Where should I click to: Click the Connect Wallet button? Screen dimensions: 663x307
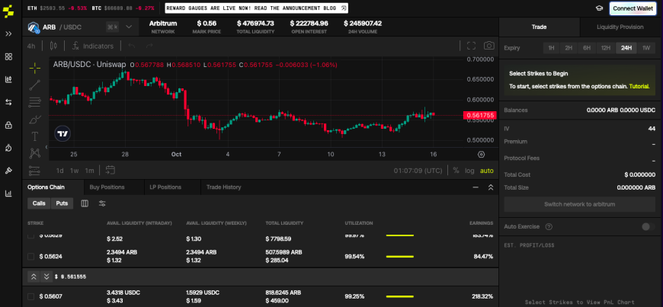tap(633, 8)
